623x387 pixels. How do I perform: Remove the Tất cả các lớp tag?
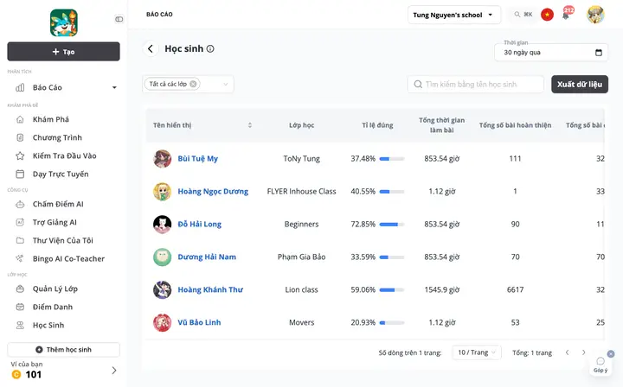193,84
